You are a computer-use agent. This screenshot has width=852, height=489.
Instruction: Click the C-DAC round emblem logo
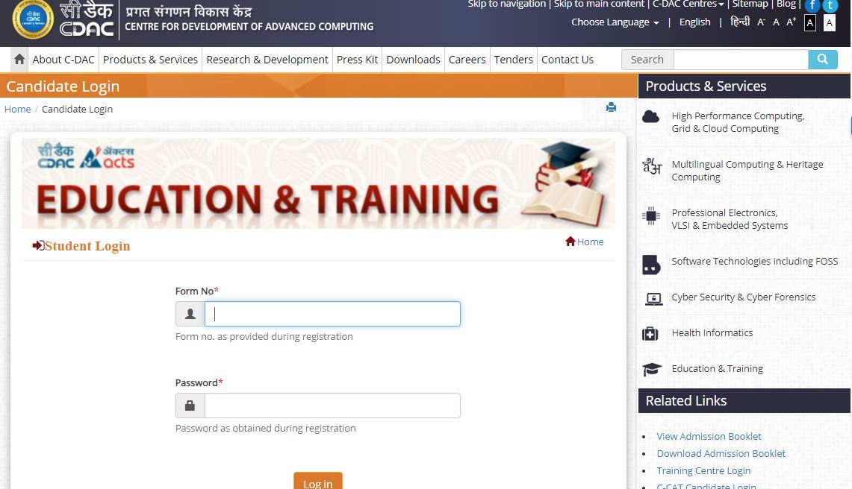pyautogui.click(x=33, y=19)
